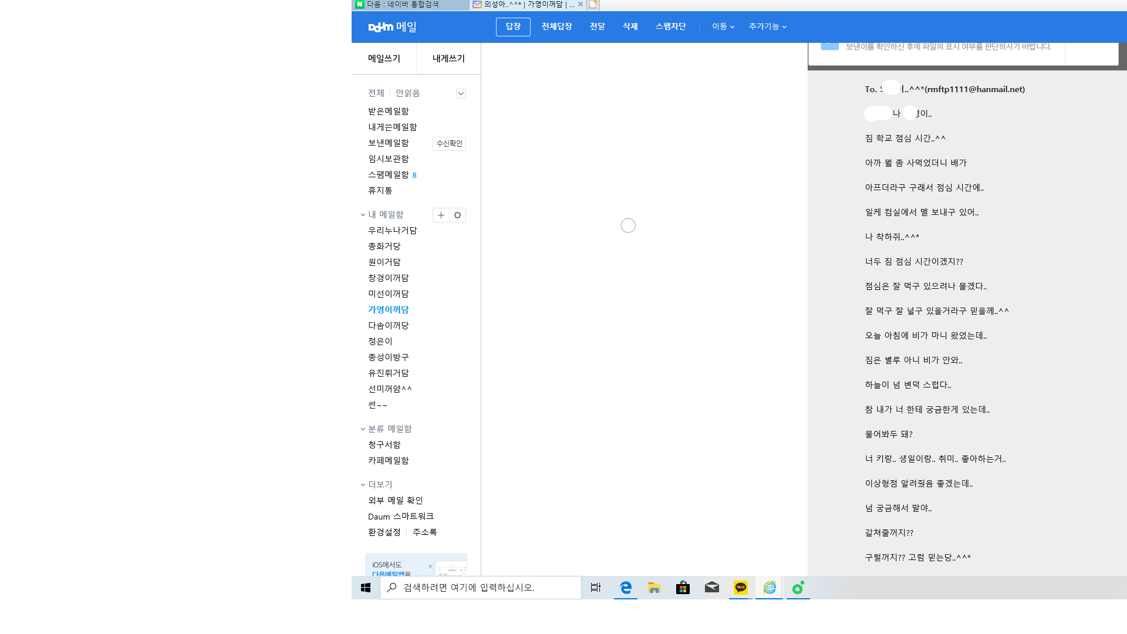The image size is (1127, 634).
Task: Open 선미꺼얌^^ mailbox
Action: pos(390,389)
